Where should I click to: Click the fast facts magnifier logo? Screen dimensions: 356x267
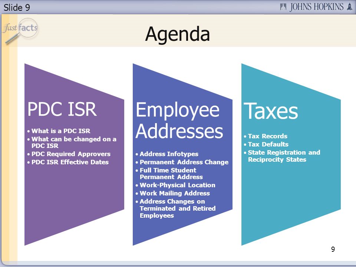pyautogui.click(x=20, y=31)
